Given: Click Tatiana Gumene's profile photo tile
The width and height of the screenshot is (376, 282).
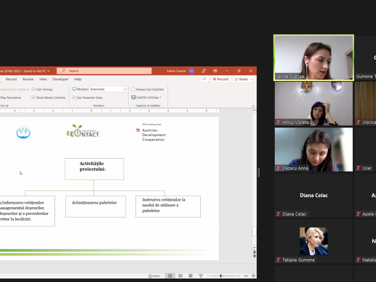Looking at the screenshot, I should pos(314,241).
